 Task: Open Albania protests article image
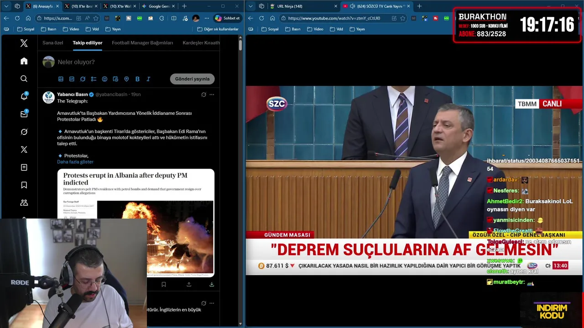(136, 223)
